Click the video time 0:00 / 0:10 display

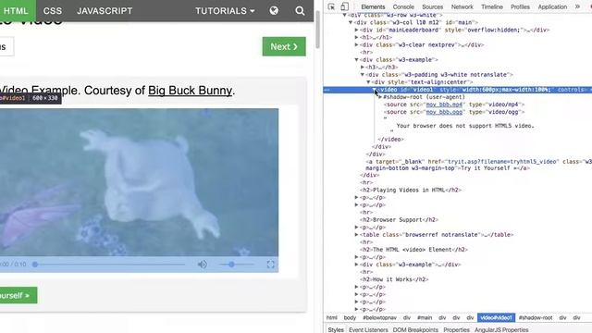tap(13, 265)
